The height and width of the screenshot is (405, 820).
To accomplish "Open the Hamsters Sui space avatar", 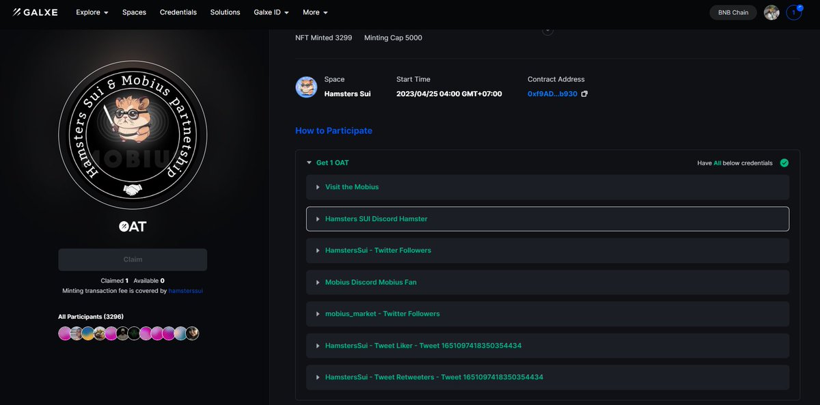I will coord(306,87).
